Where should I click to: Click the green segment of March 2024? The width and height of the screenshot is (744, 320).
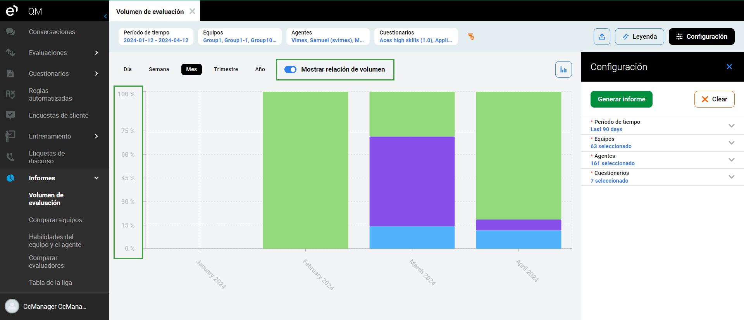412,114
